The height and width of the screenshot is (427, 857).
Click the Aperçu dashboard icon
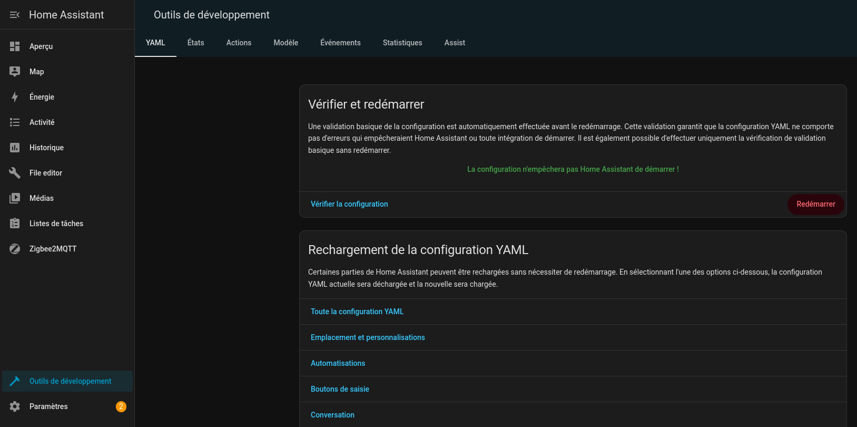pyautogui.click(x=15, y=46)
